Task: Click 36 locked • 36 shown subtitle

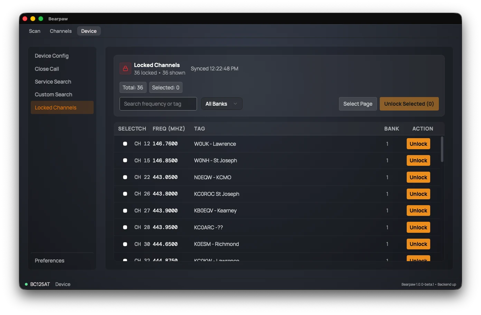Action: tap(160, 73)
